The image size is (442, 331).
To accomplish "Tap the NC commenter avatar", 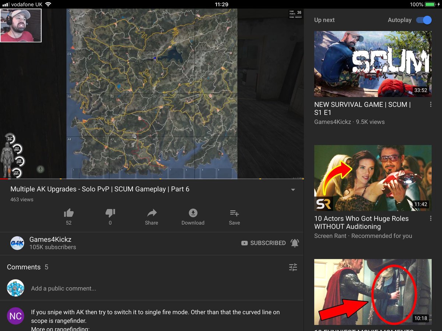I will coord(15,316).
